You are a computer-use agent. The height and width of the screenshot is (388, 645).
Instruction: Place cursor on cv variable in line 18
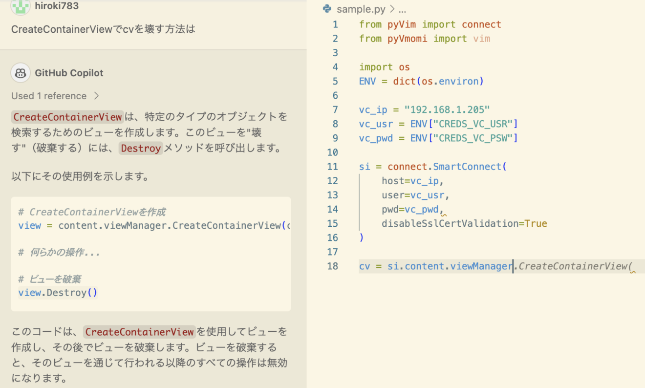click(x=364, y=266)
